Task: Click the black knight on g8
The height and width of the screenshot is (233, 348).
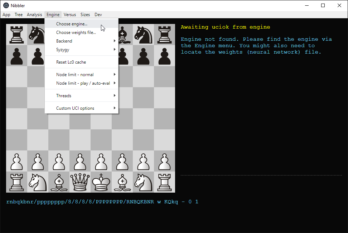Action: (144, 34)
